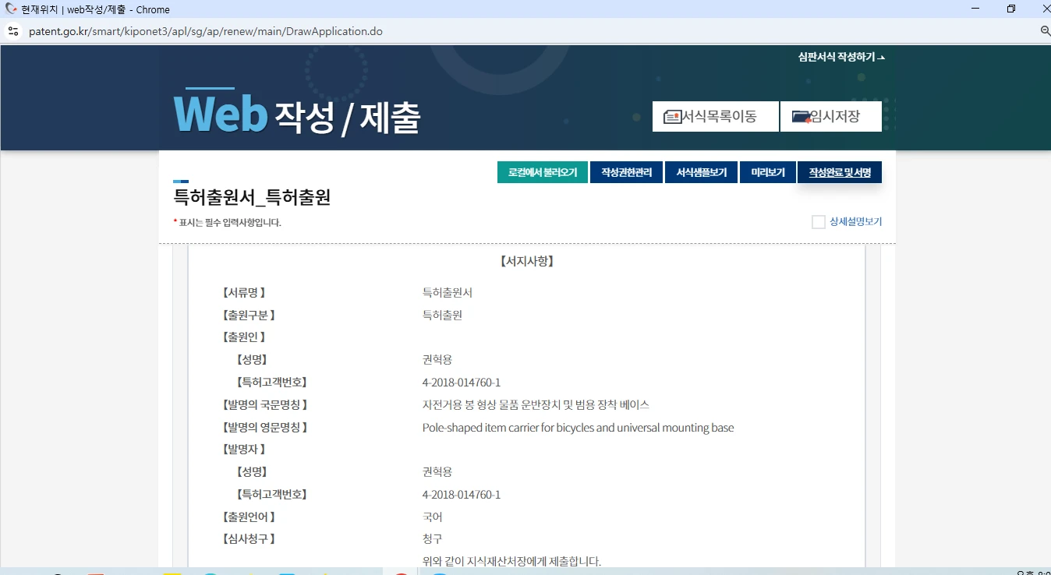Image resolution: width=1051 pixels, height=575 pixels.
Task: Open 작성권한관리
Action: point(626,172)
